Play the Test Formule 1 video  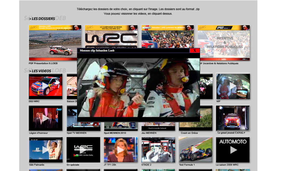(x=195, y=150)
